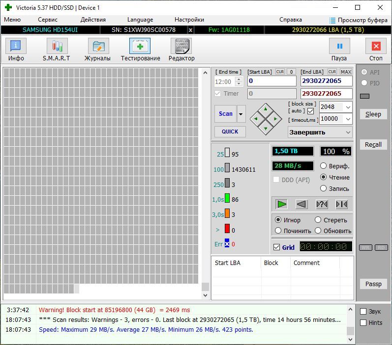The height and width of the screenshot is (345, 392).
Task: Click the 0 button for Start LBA
Action: pos(291,72)
